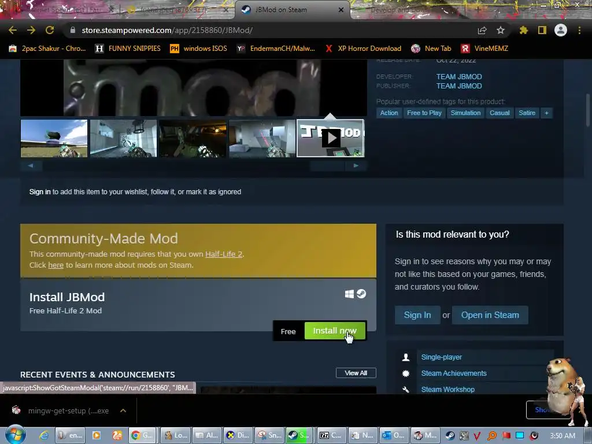Open FUNNY SNIPPIES bookmark
This screenshot has height=444, width=592.
coord(128,49)
